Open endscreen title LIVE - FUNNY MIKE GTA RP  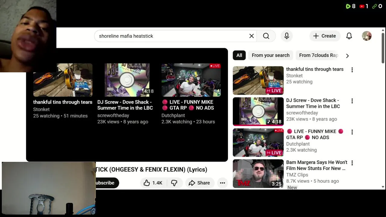[188, 105]
